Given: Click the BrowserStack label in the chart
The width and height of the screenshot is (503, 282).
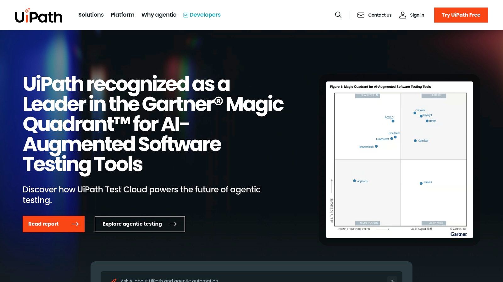Looking at the screenshot, I should (x=367, y=147).
